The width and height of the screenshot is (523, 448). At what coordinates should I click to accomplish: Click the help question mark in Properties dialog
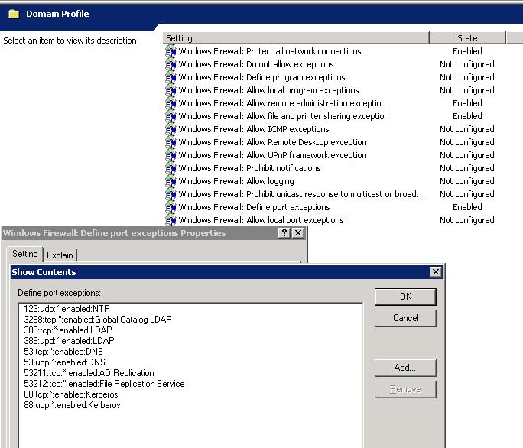coord(284,233)
